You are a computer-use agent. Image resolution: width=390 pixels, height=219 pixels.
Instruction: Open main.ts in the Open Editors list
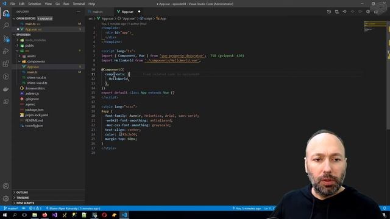pyautogui.click(x=49, y=24)
